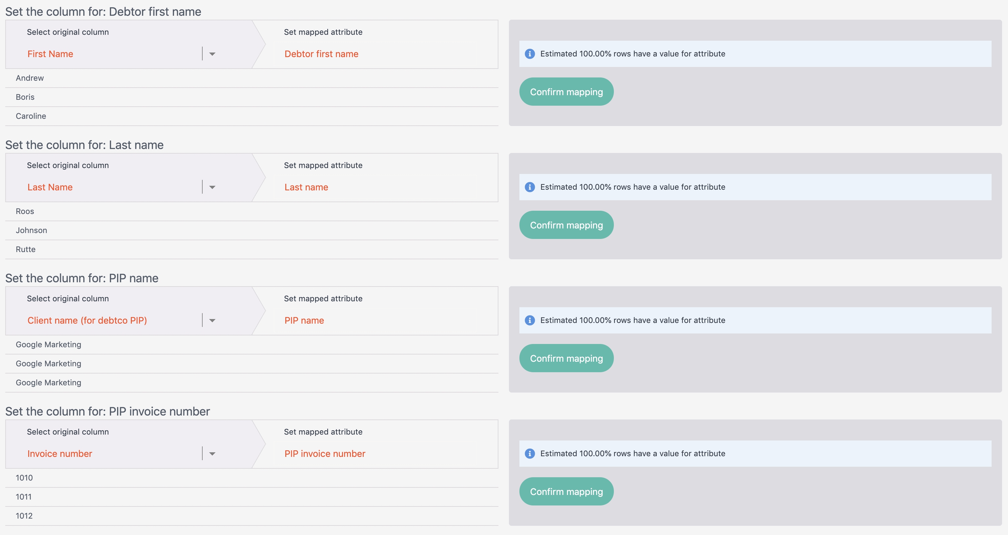This screenshot has width=1008, height=535.
Task: Click mapped attribute 'PIP invoice number'
Action: [325, 454]
